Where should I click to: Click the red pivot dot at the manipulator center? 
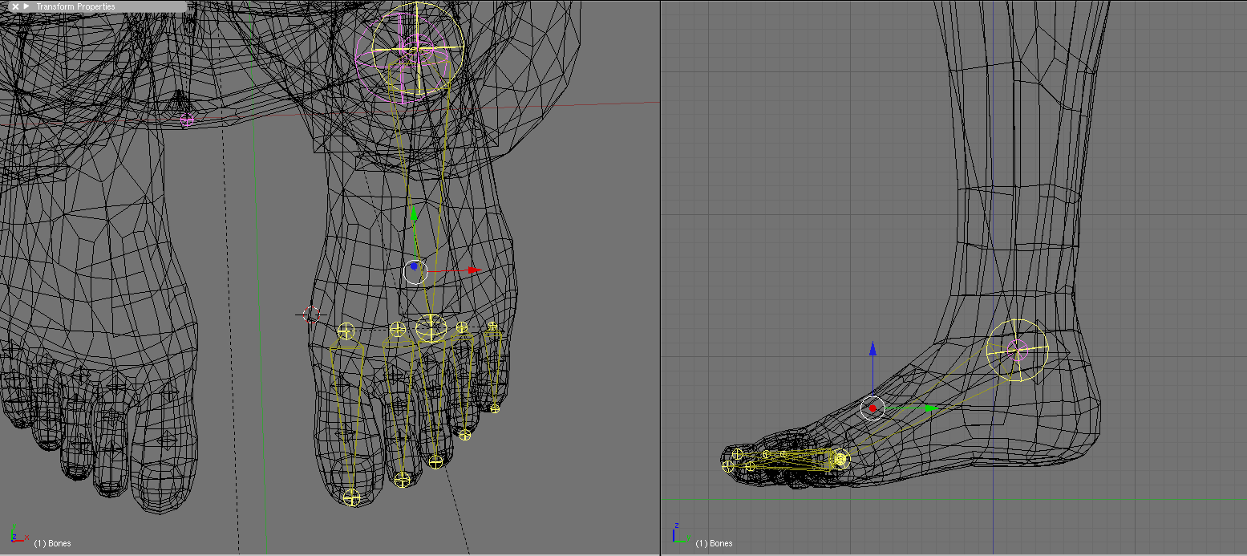(872, 408)
